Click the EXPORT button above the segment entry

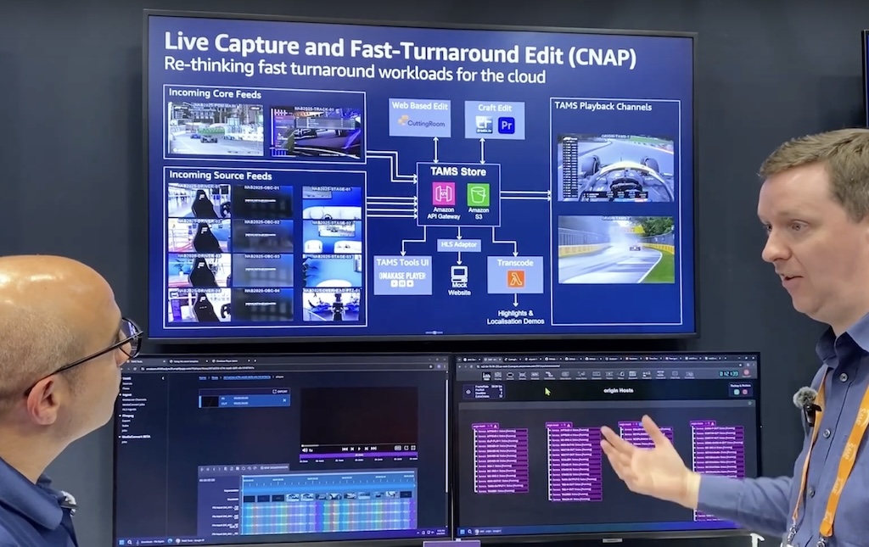[280, 392]
